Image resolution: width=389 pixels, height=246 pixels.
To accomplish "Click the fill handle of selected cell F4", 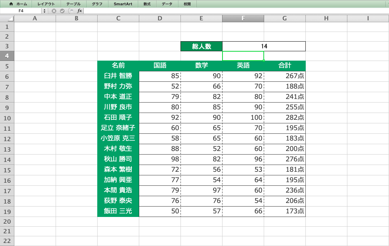I will [x=264, y=61].
